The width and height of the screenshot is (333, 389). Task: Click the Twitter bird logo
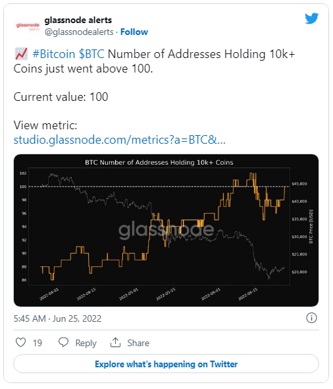point(311,18)
